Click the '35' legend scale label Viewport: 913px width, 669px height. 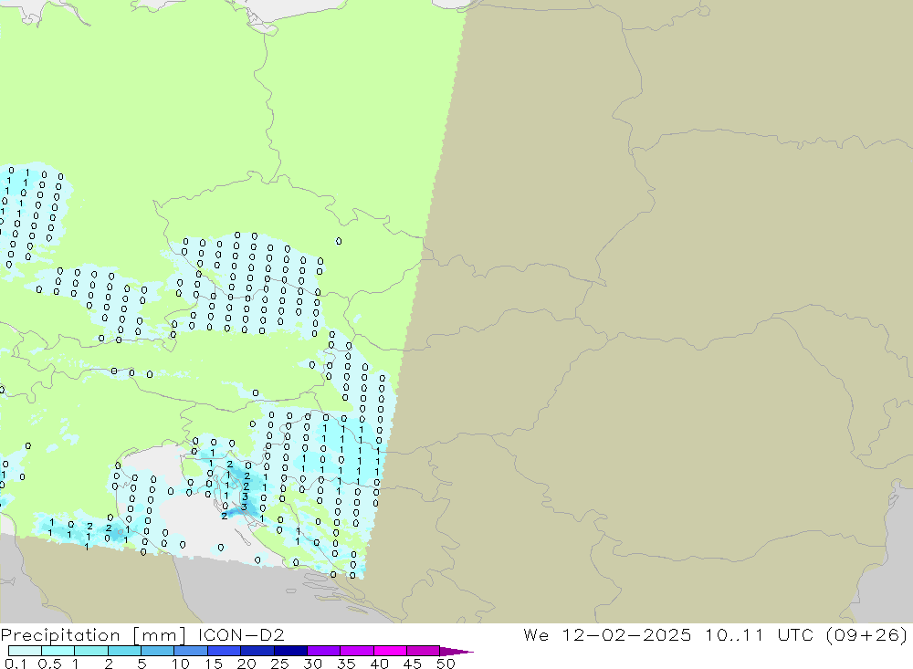click(x=346, y=664)
